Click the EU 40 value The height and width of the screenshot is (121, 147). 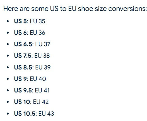pos(38,79)
